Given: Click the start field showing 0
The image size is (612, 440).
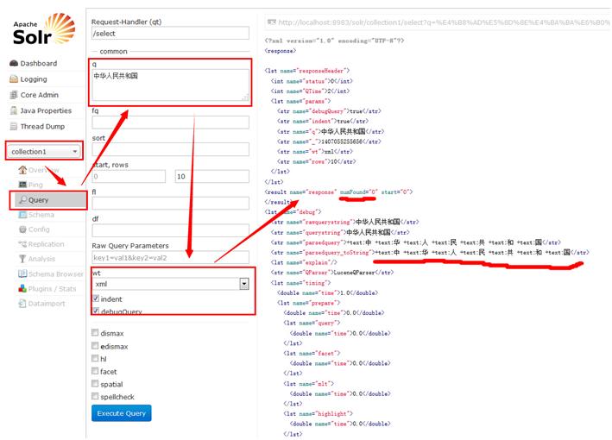Looking at the screenshot, I should (129, 176).
